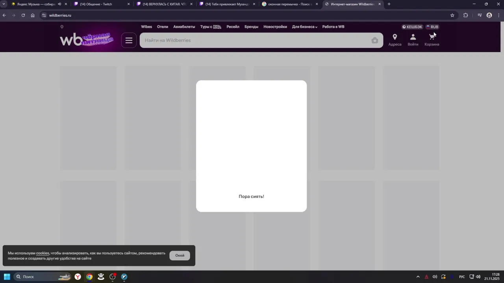The image size is (504, 283).
Task: Open the Авиабилеты link
Action: (184, 27)
